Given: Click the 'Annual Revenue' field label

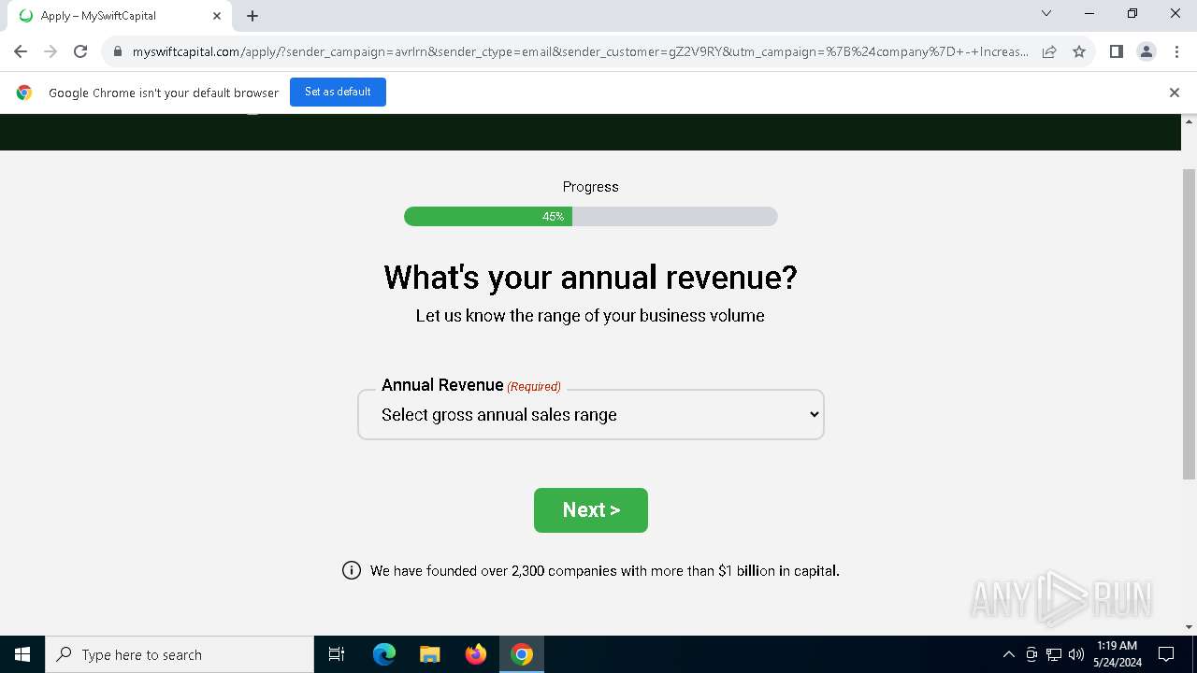Looking at the screenshot, I should [x=442, y=385].
